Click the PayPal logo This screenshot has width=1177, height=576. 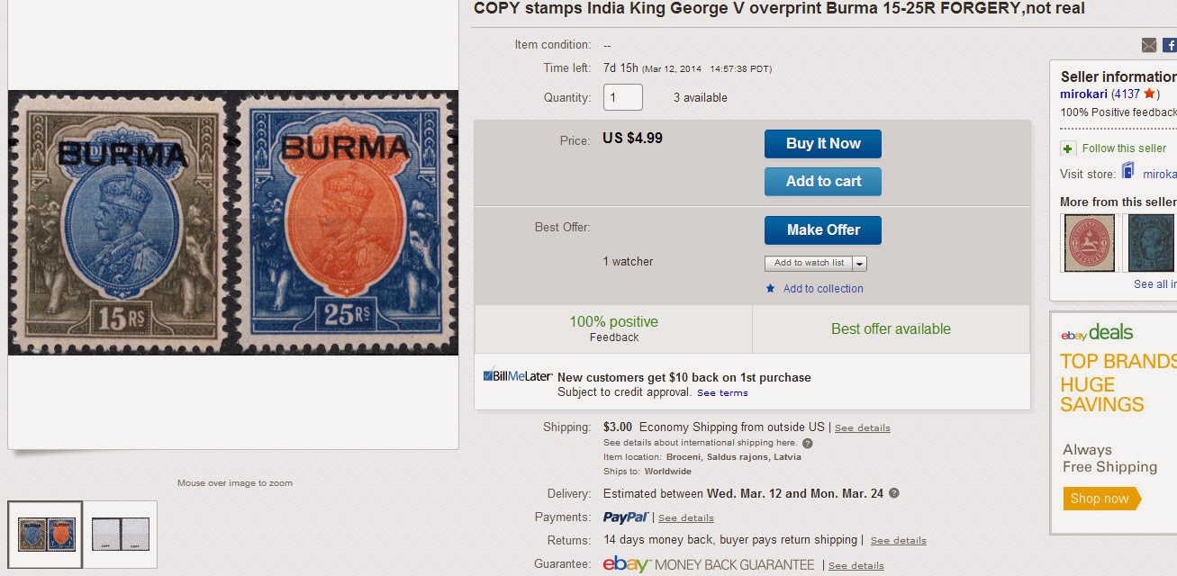point(626,517)
